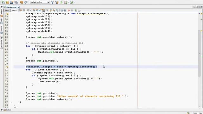Expand the Back navigation dropdown arrow
Screen dimensions: 203x114
point(26,10)
